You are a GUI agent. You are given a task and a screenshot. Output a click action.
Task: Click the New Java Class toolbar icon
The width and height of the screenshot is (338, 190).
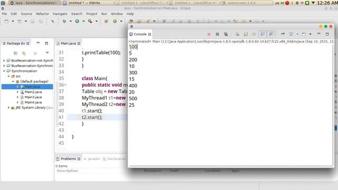tap(115, 21)
